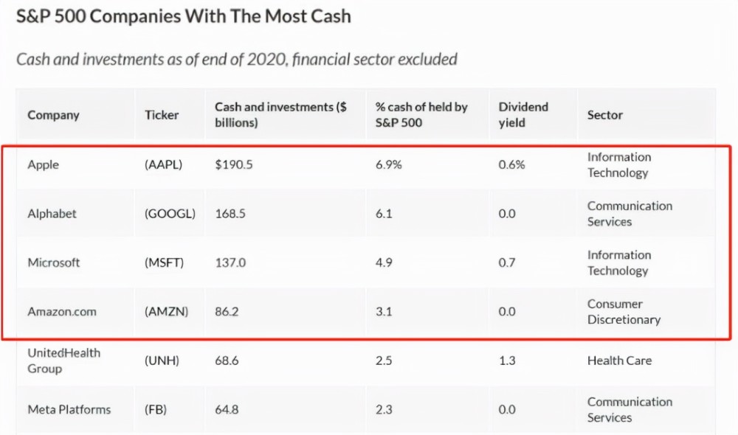Click the UnitedHealth Group company name

click(x=63, y=361)
